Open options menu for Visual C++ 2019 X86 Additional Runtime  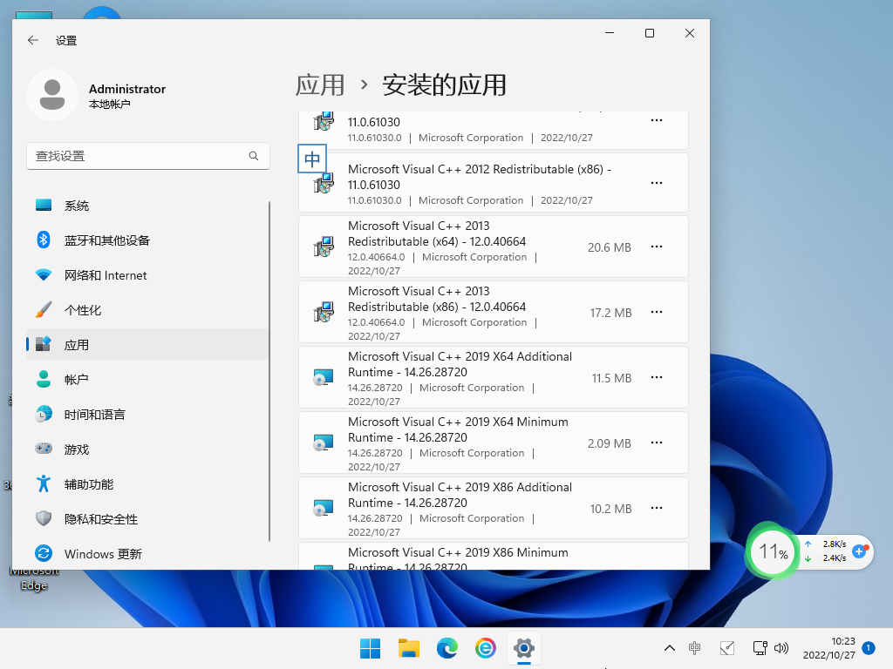click(x=656, y=508)
